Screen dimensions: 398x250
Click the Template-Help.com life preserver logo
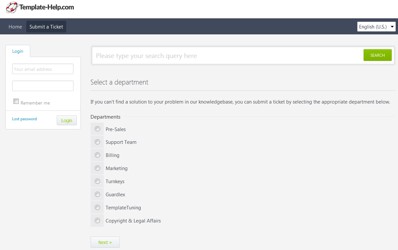11,8
